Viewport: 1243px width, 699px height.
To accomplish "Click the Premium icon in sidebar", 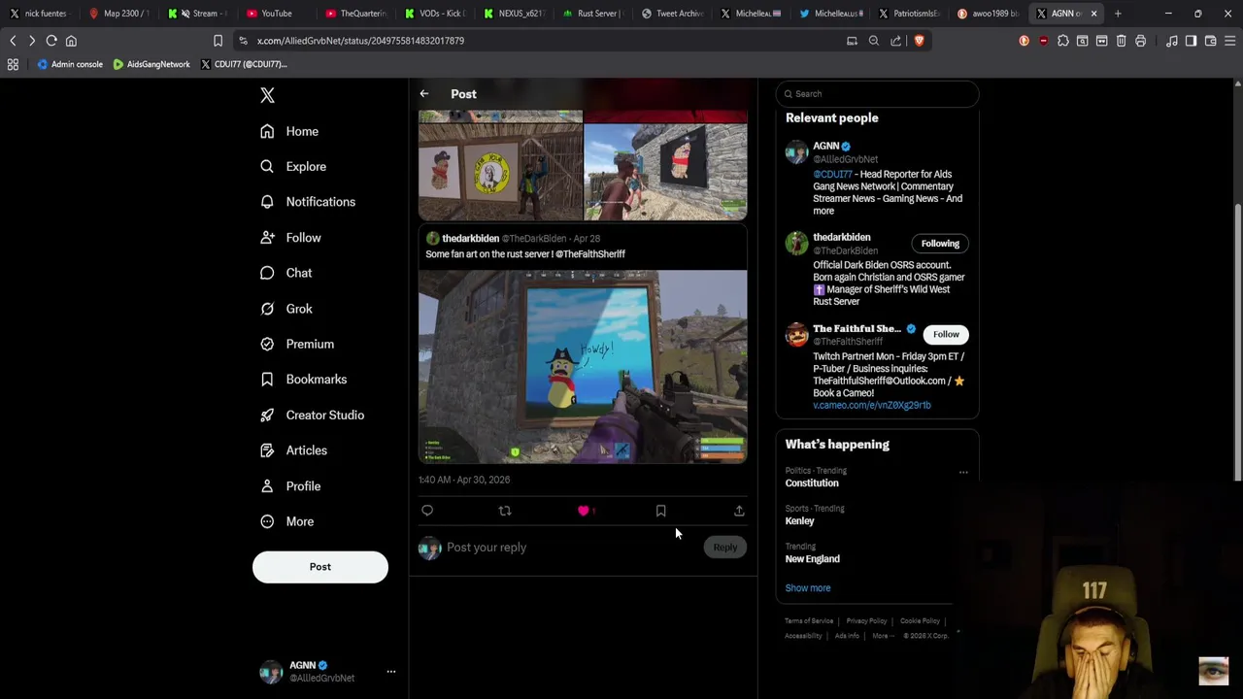I will pyautogui.click(x=267, y=344).
